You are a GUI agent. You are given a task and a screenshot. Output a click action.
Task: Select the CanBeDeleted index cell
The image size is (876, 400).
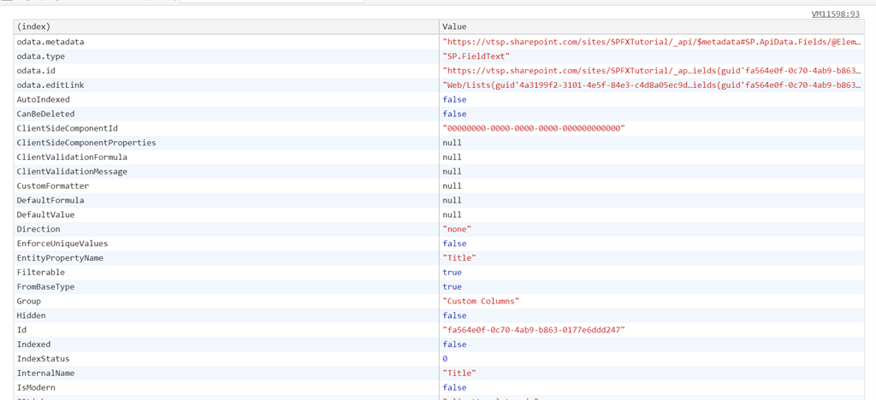click(x=45, y=114)
